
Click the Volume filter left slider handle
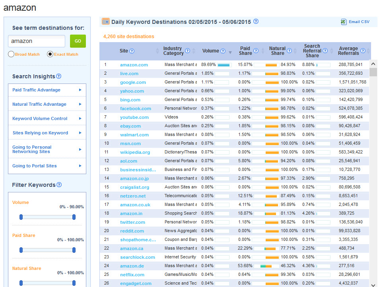coord(21,217)
